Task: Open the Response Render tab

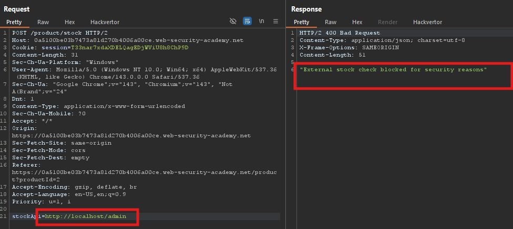Action: click(x=388, y=22)
